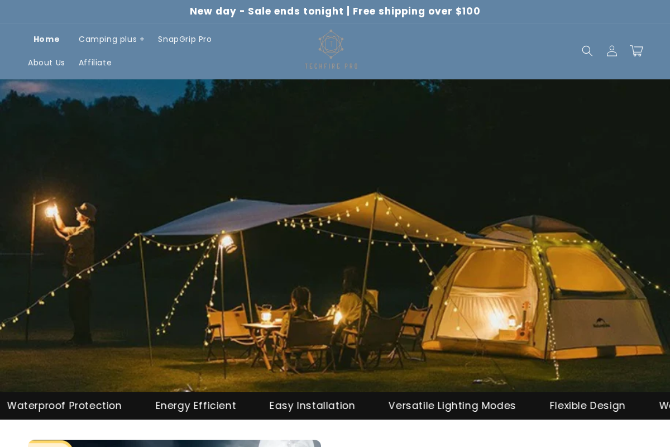Open the account login icon
Image resolution: width=670 pixels, height=447 pixels.
click(612, 51)
